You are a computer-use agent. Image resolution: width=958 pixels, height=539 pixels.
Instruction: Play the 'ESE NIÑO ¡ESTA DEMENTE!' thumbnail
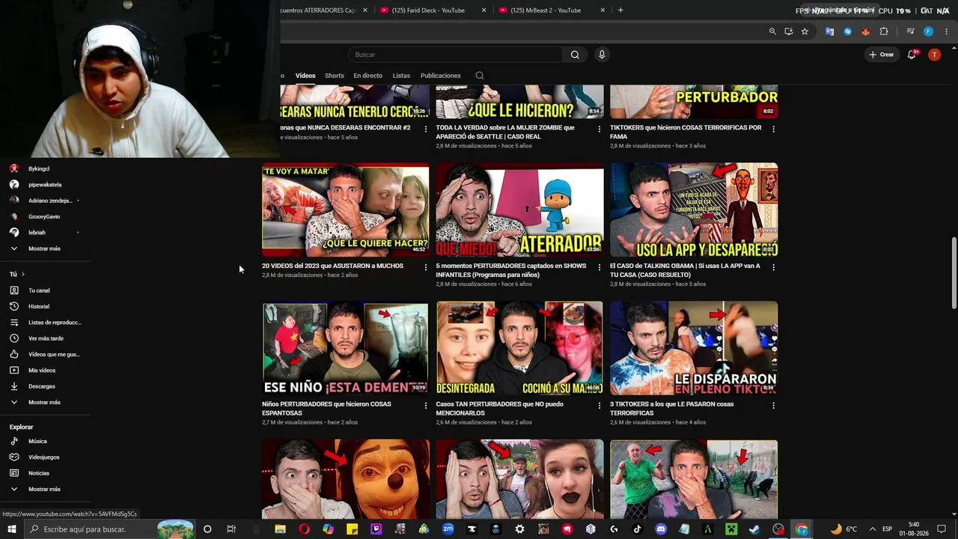(346, 348)
